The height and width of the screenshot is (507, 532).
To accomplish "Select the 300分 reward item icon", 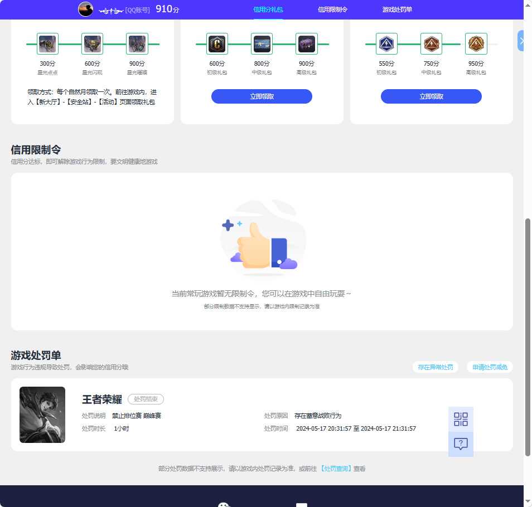I will coord(47,43).
